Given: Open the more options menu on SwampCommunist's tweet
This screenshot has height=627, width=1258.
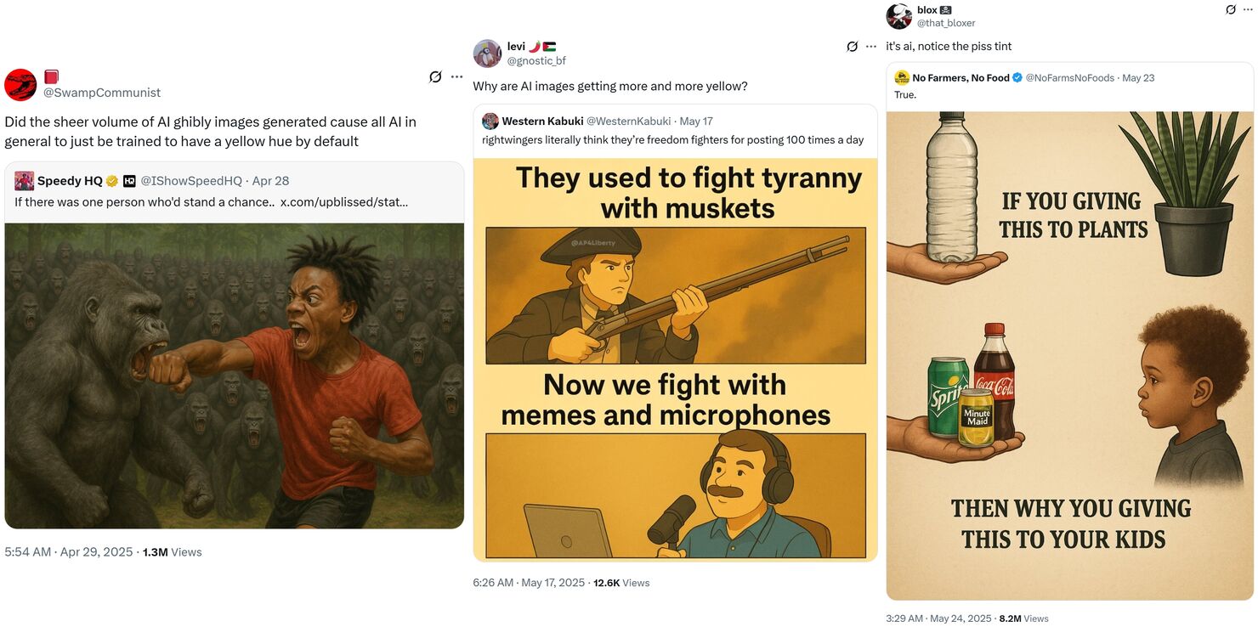Looking at the screenshot, I should [x=456, y=76].
